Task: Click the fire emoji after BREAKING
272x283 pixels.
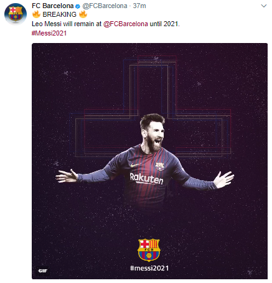Action: pos(83,14)
